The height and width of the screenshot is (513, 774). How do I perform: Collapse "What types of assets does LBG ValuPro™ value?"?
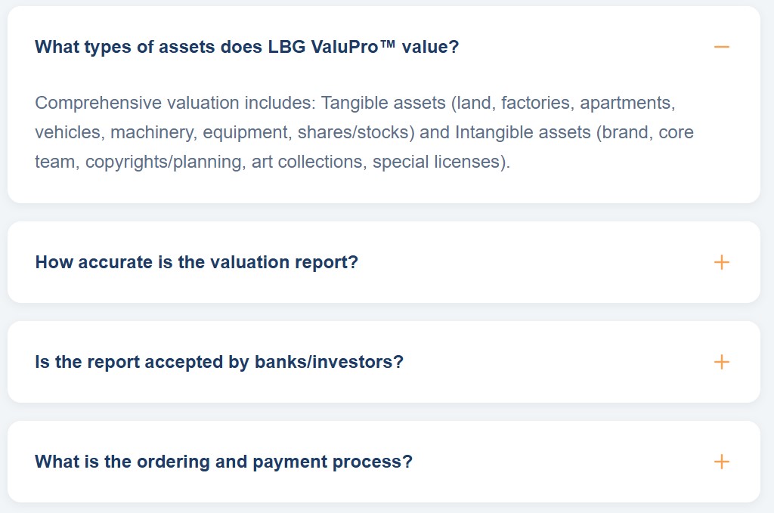point(246,47)
